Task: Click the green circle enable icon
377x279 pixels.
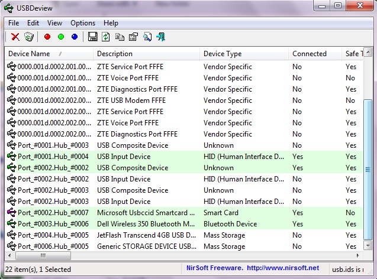Action: [x=61, y=37]
